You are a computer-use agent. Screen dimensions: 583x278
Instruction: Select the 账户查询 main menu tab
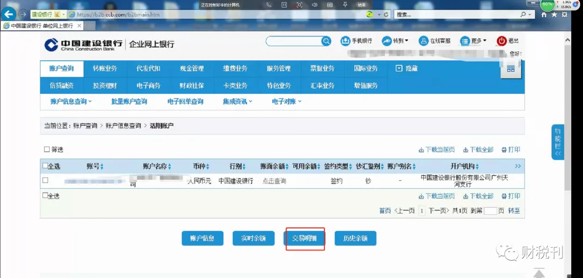pos(62,69)
